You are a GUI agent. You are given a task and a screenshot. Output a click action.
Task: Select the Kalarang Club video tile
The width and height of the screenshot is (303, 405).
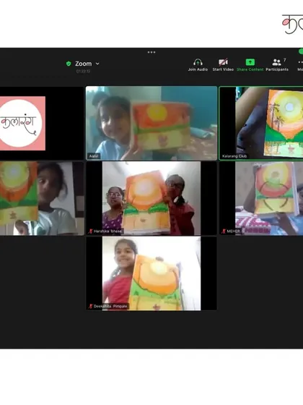pos(261,123)
